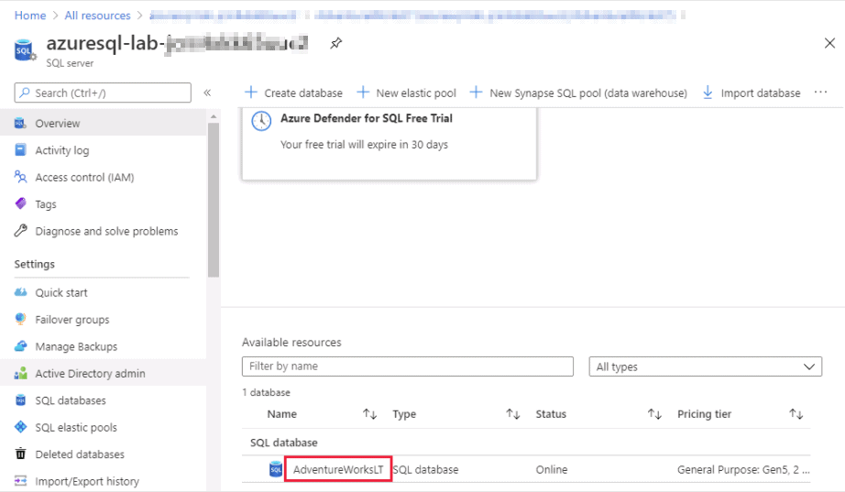Sort resources by Status column arrows
This screenshot has width=845, height=492.
tap(654, 414)
